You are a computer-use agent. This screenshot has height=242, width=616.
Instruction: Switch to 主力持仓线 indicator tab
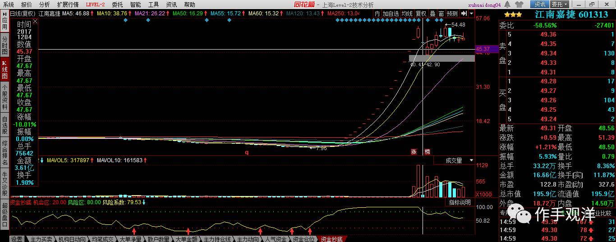pyautogui.click(x=217, y=239)
